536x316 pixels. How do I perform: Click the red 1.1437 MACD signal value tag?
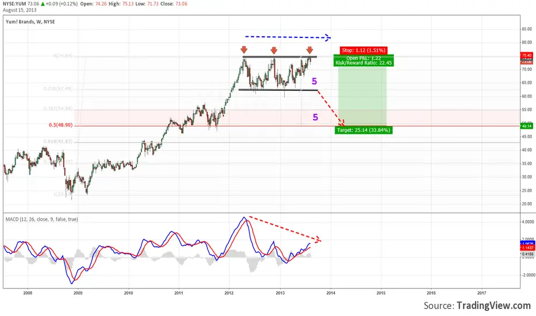(x=527, y=248)
